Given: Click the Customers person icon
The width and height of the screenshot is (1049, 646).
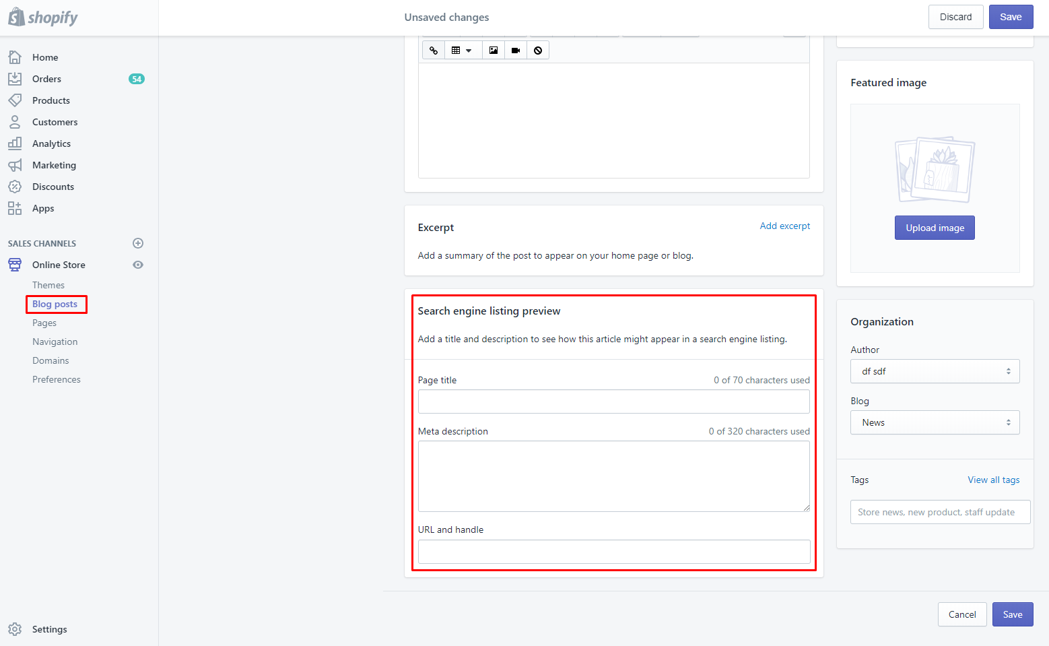Looking at the screenshot, I should [15, 122].
